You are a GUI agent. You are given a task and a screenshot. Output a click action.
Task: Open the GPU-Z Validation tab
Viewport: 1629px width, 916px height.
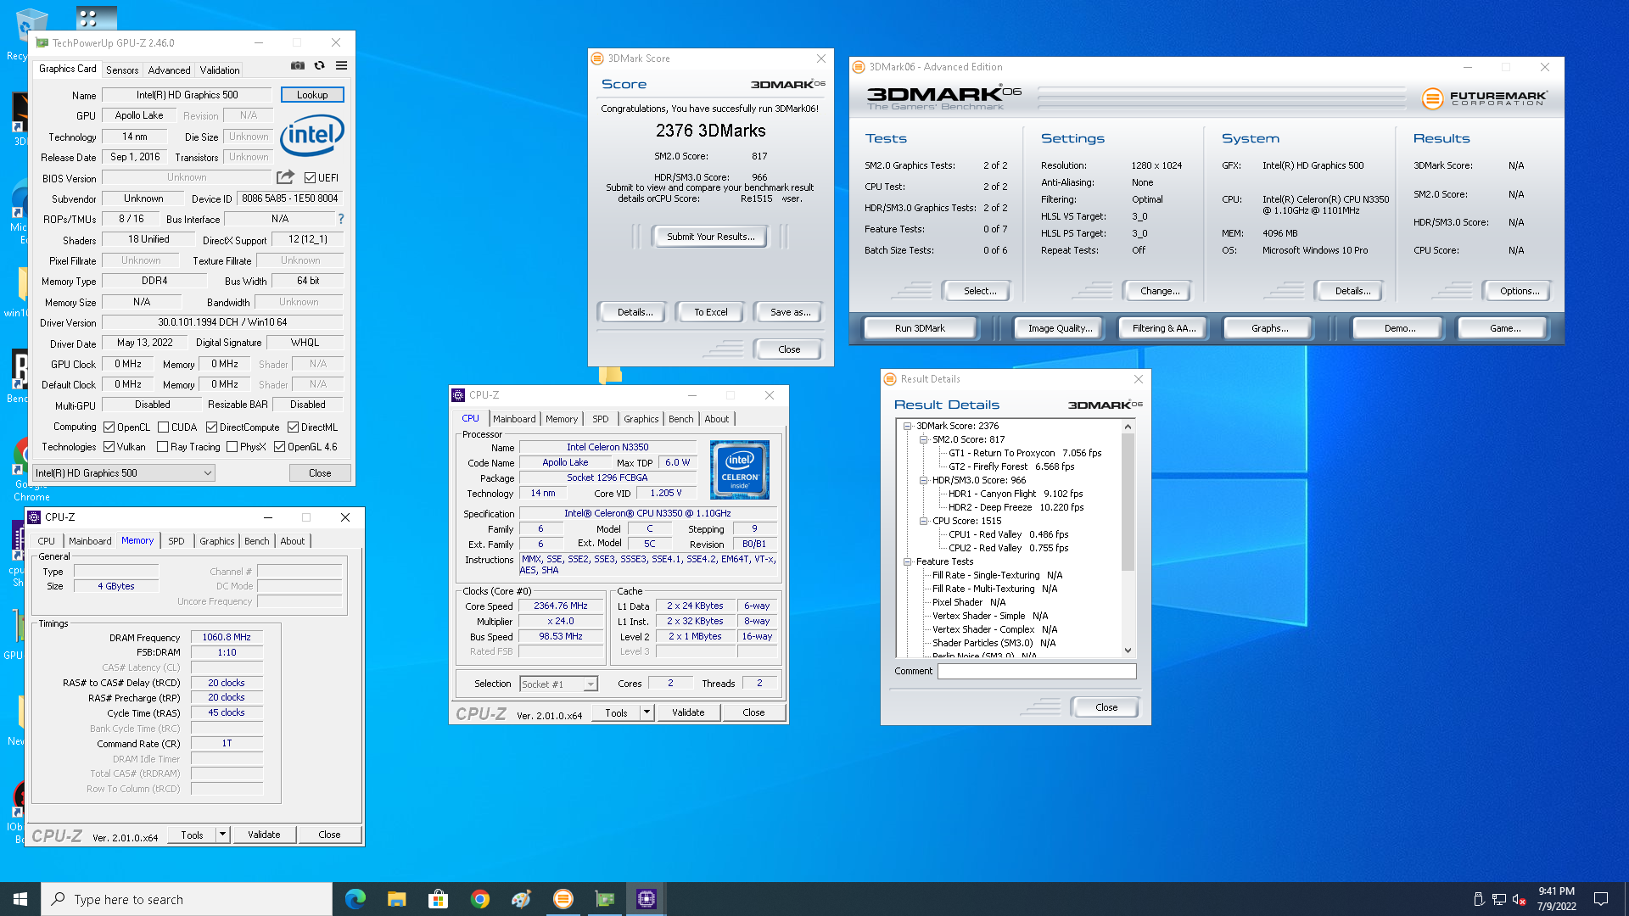click(220, 70)
